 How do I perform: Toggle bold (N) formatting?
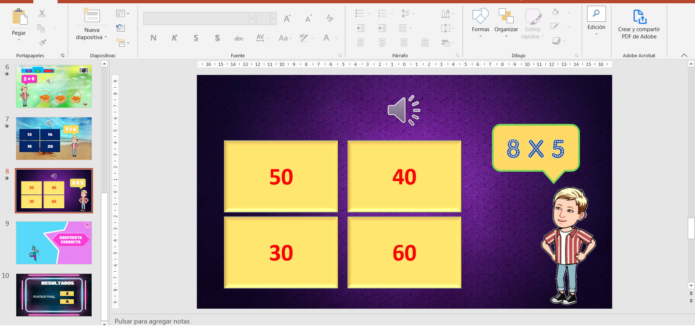click(x=153, y=38)
